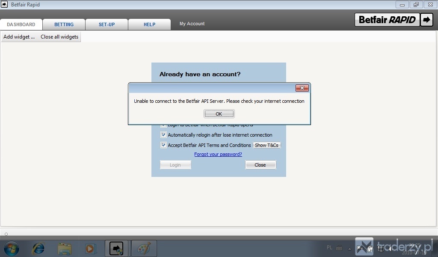Go to the HELP tab
438x257 pixels.
149,24
